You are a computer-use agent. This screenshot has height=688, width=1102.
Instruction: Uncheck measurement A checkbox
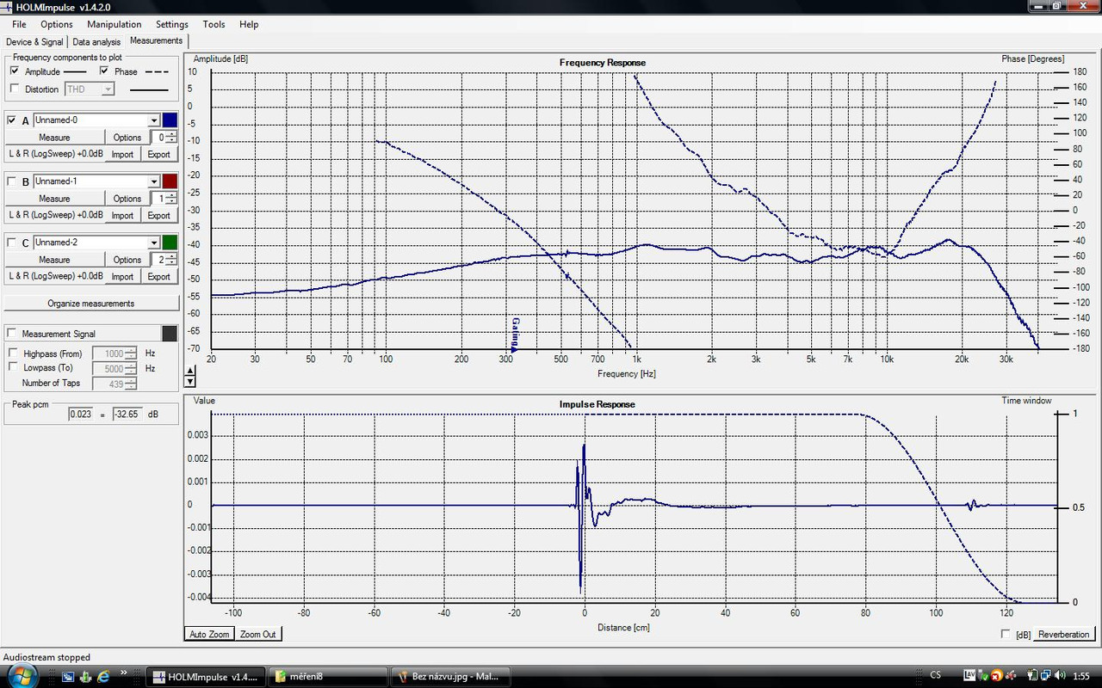(x=12, y=120)
